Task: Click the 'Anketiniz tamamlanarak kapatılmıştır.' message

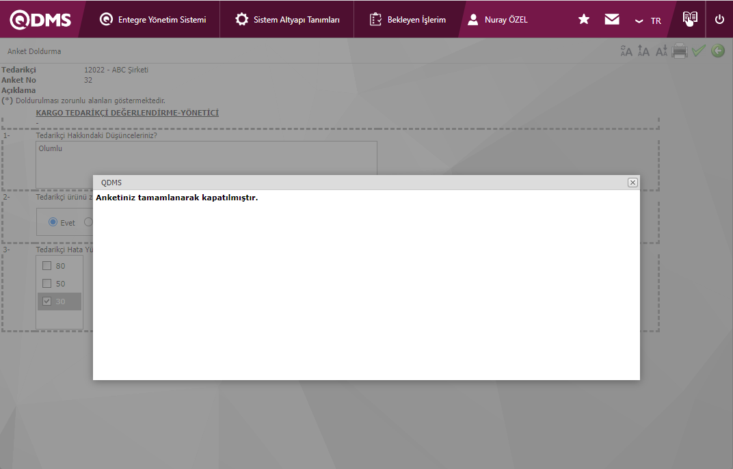Action: click(x=176, y=198)
